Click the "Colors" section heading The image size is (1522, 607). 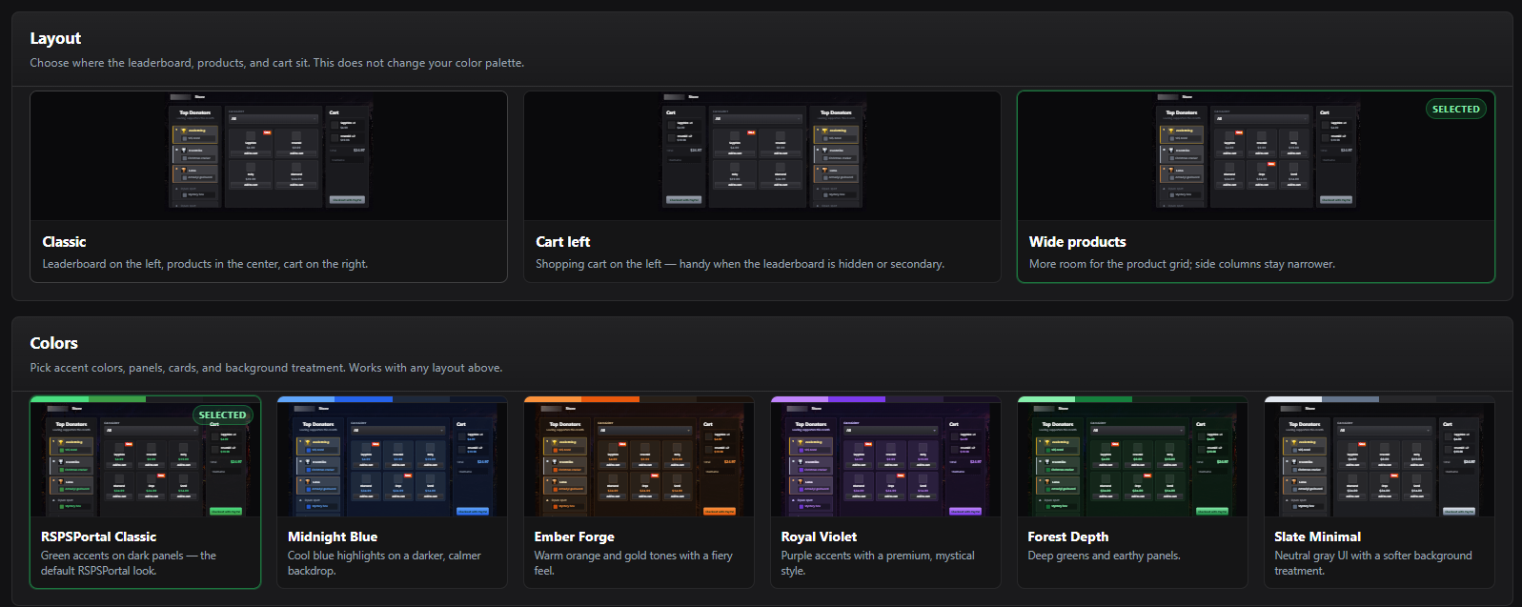tap(53, 343)
